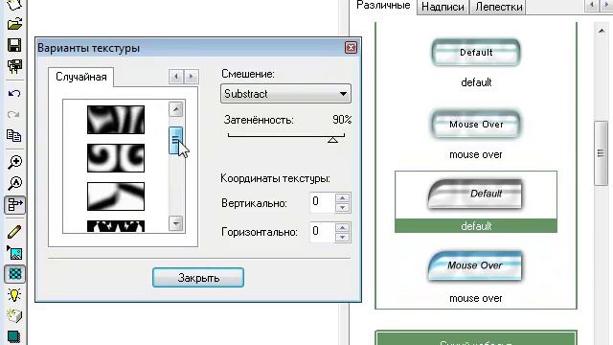Click the texture list scrollbar thumb

tap(175, 140)
